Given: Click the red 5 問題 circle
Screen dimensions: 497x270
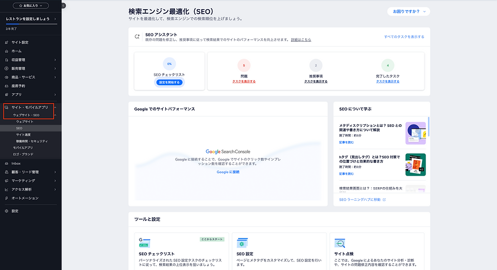Looking at the screenshot, I should click(244, 65).
